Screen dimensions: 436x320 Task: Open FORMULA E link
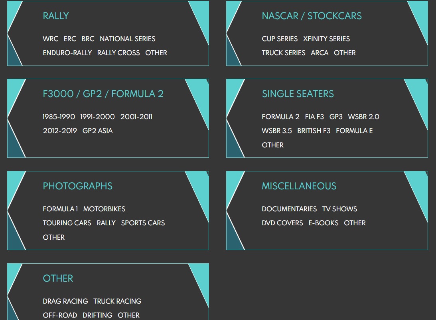click(x=354, y=131)
